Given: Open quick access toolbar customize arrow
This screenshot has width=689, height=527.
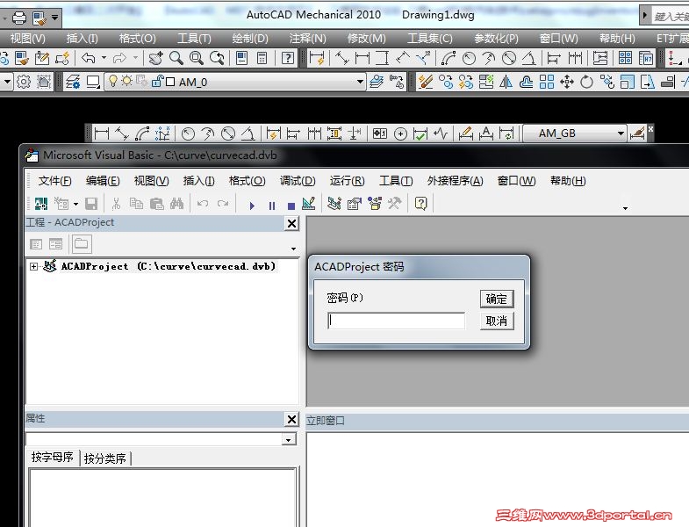Looking at the screenshot, I should [55, 18].
